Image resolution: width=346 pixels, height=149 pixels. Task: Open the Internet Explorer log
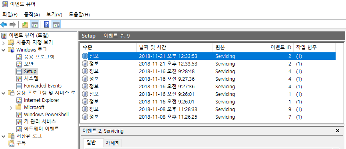tap(42, 100)
